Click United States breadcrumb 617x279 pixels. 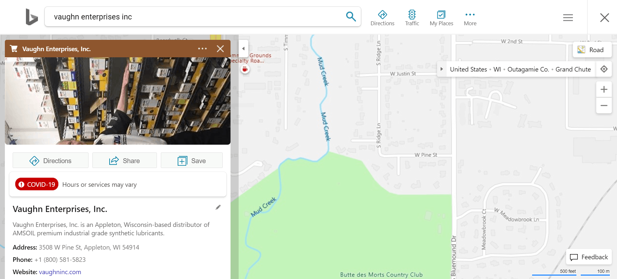468,69
